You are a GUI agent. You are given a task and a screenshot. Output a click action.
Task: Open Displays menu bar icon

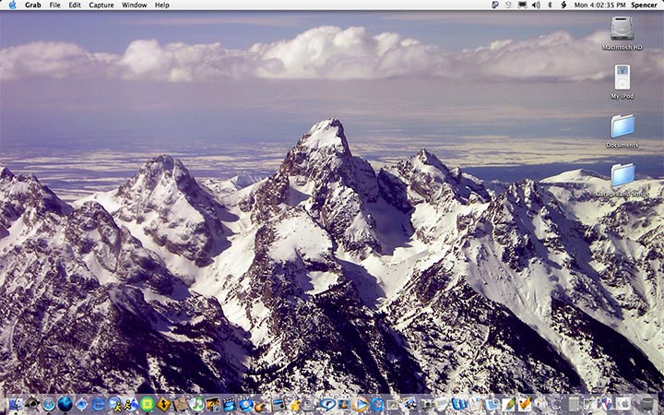point(523,6)
